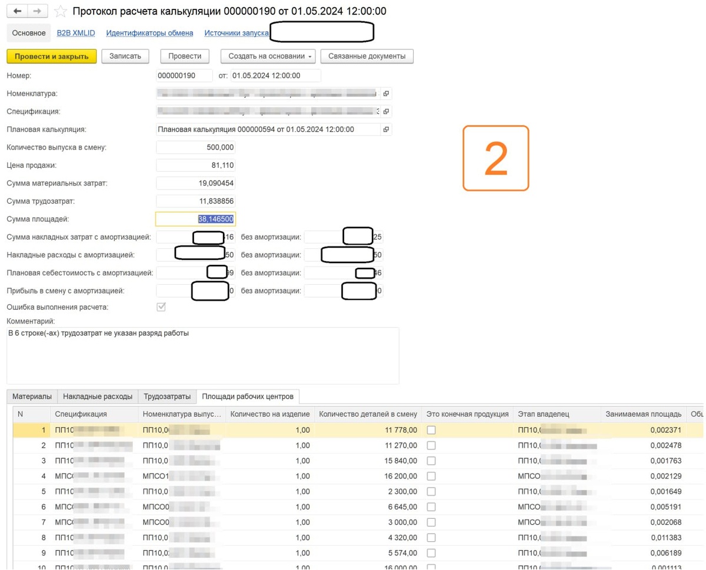This screenshot has width=706, height=570.
Task: Open the B2B XMLID link
Action: tap(76, 33)
